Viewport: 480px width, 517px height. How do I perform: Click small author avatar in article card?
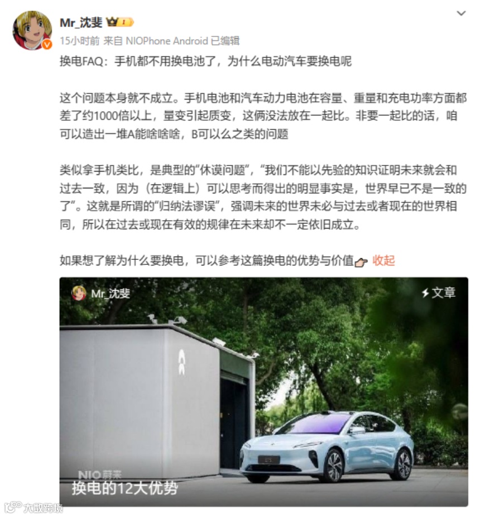click(79, 293)
